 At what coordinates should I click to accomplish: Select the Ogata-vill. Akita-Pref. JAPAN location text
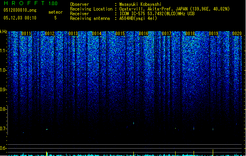pos(174,9)
